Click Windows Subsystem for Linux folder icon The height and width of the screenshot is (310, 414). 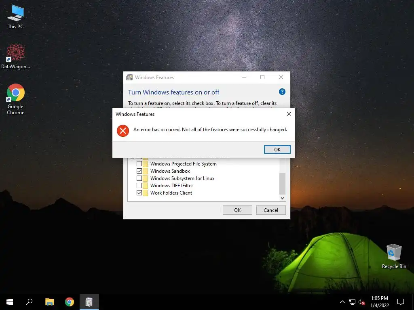[x=145, y=178]
